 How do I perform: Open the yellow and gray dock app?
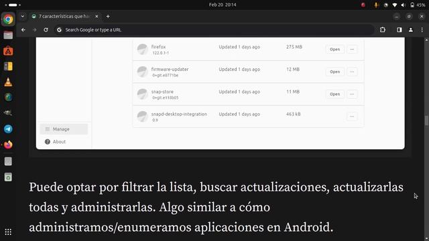(x=8, y=66)
